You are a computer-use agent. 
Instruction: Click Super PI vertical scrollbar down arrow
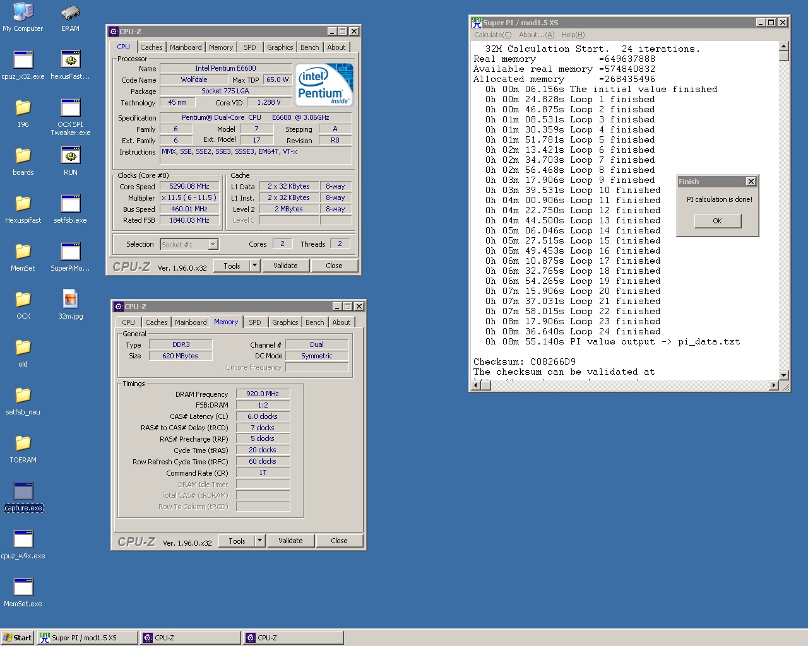point(783,375)
